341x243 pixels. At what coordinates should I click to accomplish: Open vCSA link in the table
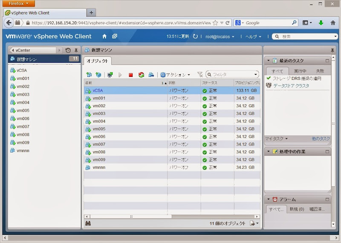[98, 91]
